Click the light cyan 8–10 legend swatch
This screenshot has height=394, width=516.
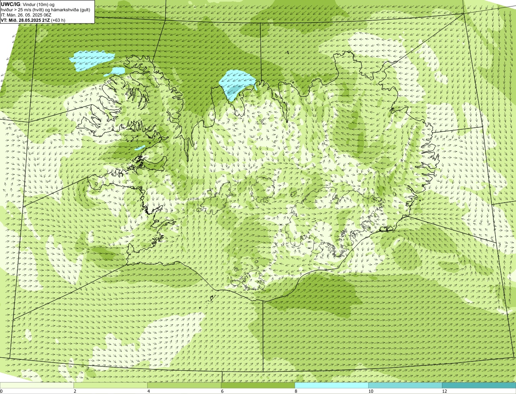click(332, 386)
